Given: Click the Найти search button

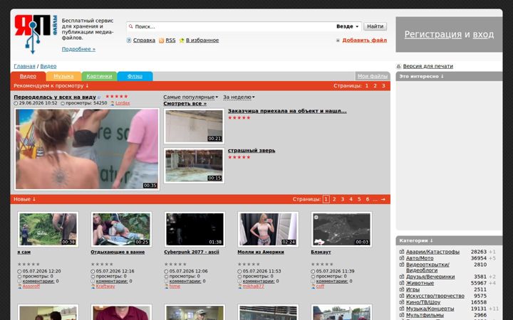Looking at the screenshot, I should [x=375, y=26].
